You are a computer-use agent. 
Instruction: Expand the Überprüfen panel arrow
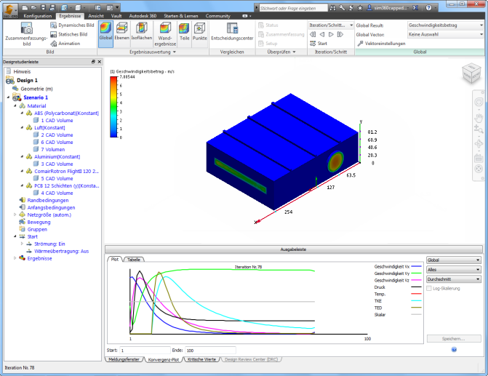[294, 52]
